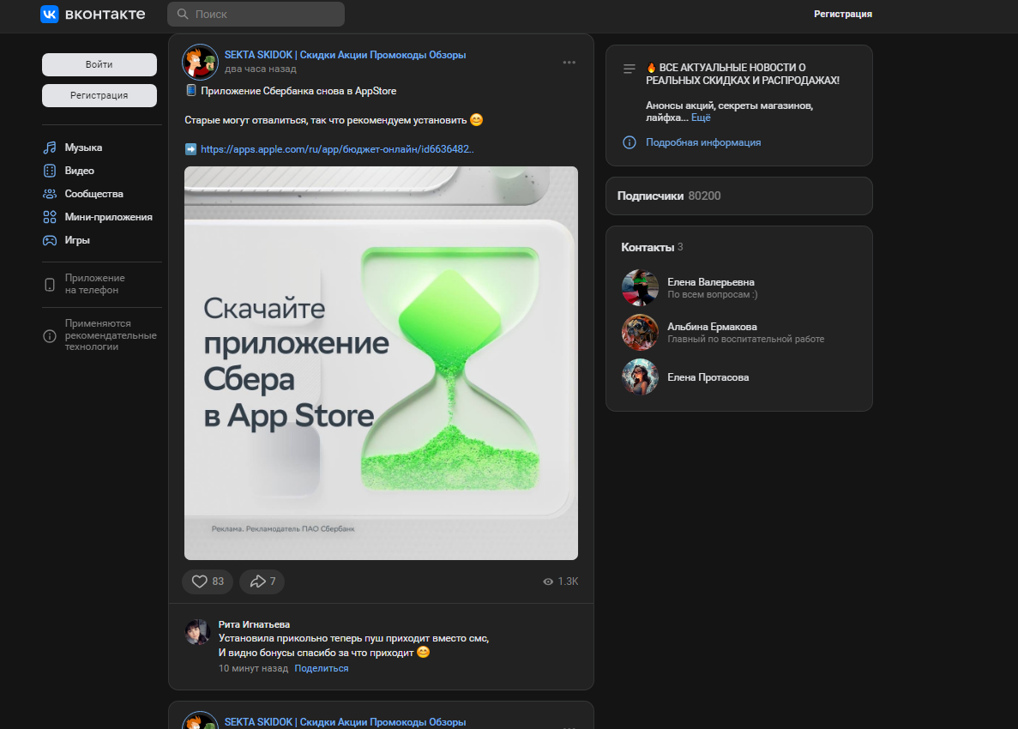Click the Войти button

(x=99, y=64)
